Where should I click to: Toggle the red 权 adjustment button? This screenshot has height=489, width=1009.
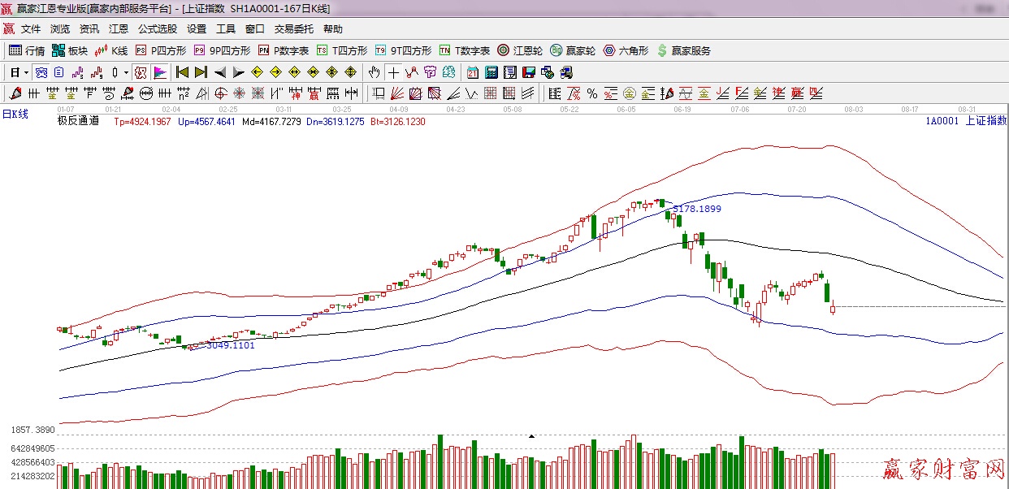[141, 72]
